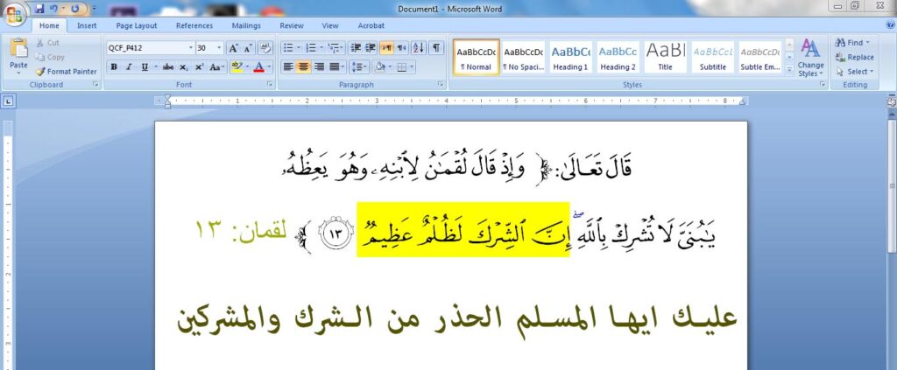The height and width of the screenshot is (370, 897).
Task: Open the Change Case dropdown
Action: (216, 66)
